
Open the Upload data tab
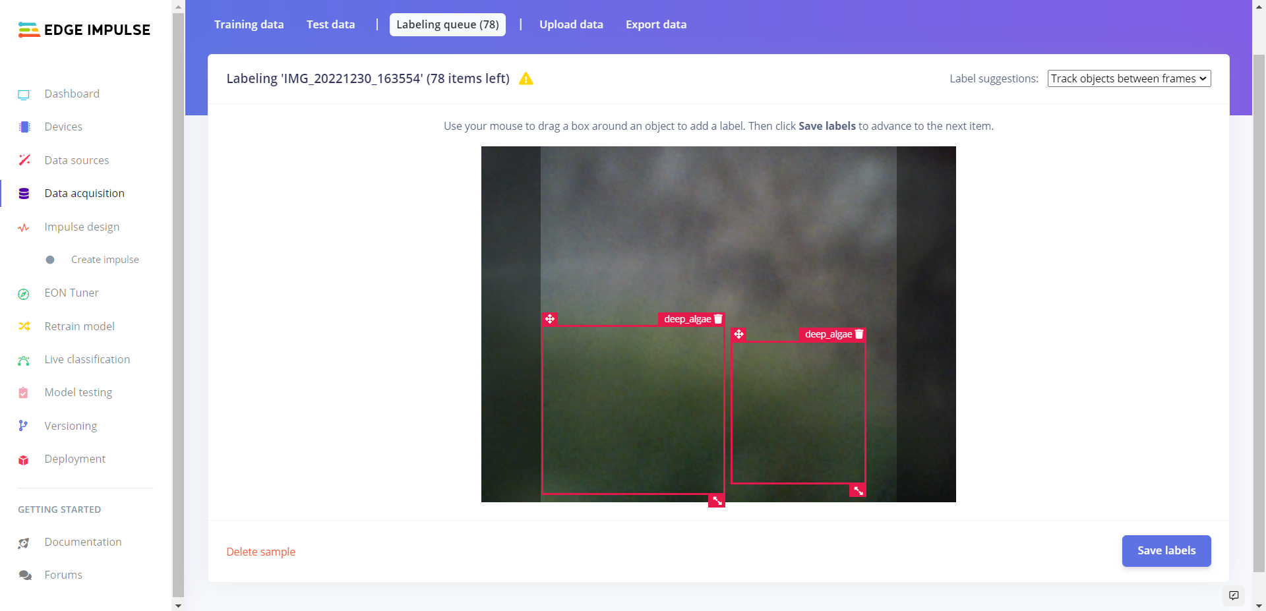point(571,24)
